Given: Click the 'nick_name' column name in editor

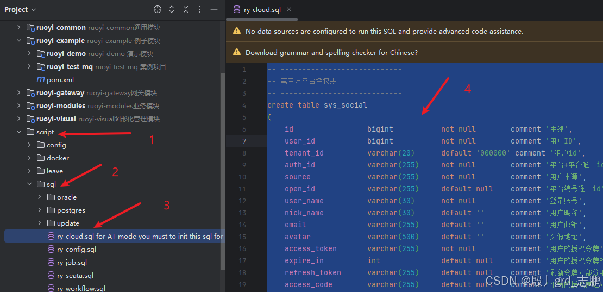Looking at the screenshot, I should [x=304, y=213].
